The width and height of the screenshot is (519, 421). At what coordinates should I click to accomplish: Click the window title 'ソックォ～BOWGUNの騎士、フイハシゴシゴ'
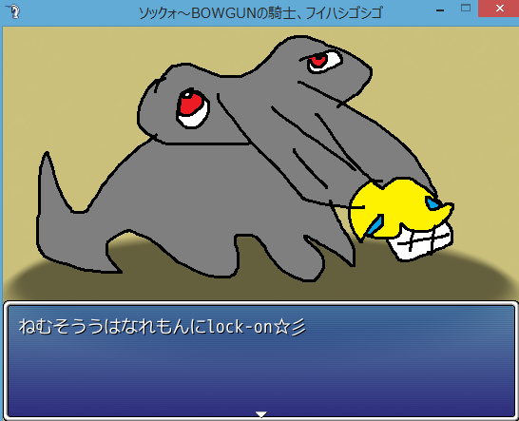[260, 13]
